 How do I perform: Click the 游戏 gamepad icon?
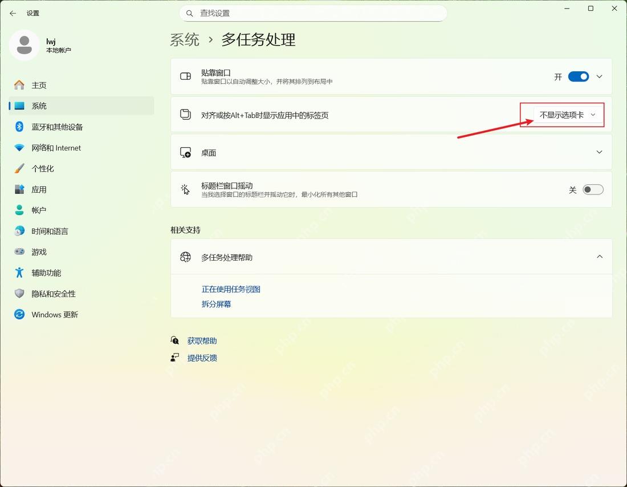click(19, 251)
